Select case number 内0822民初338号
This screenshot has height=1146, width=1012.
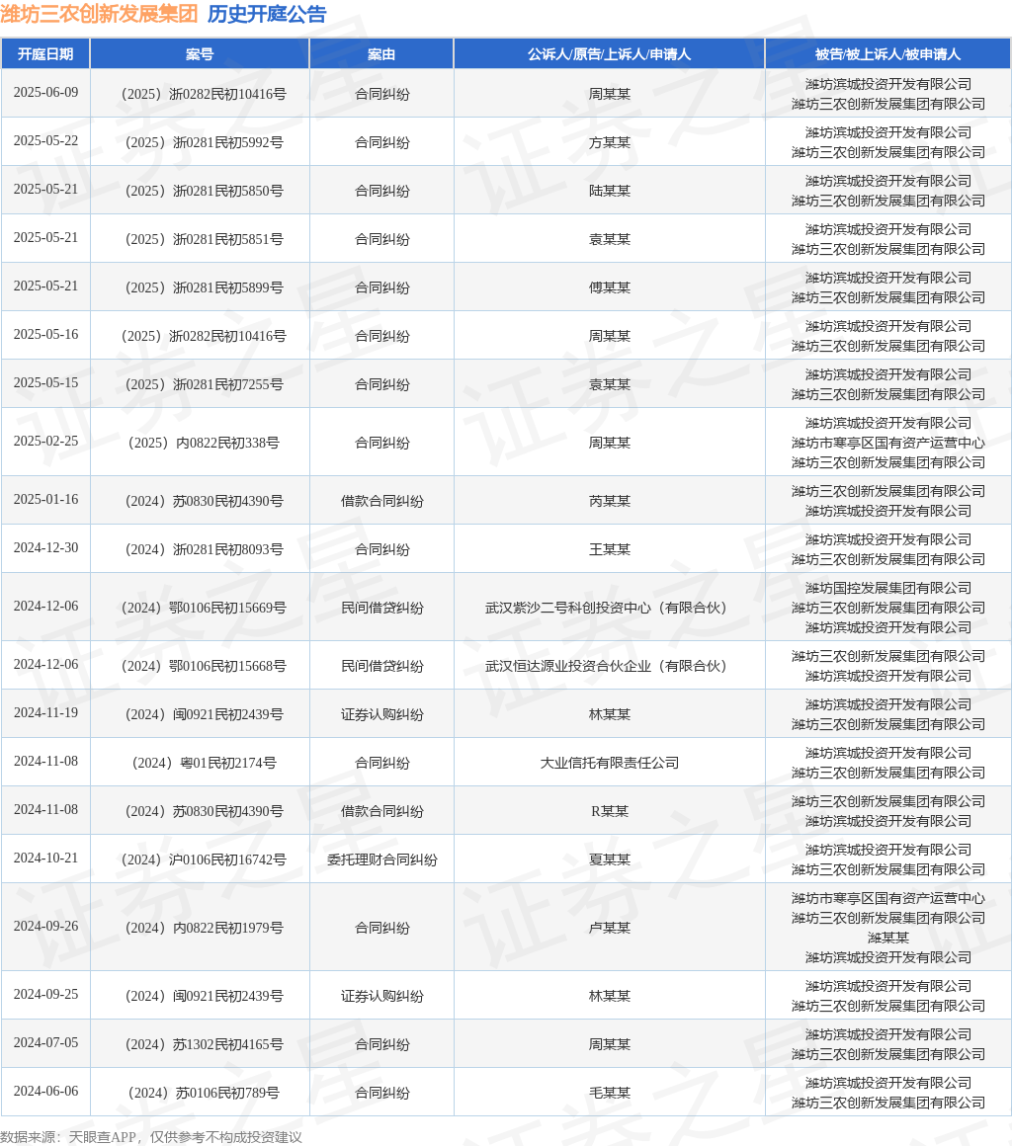click(x=204, y=443)
